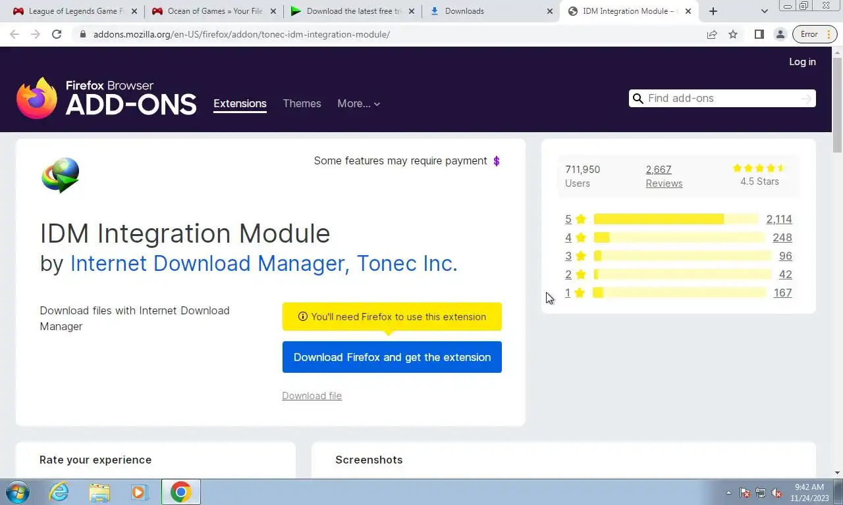The height and width of the screenshot is (505, 843).
Task: Open the 167 one-star reviews count
Action: coord(782,293)
